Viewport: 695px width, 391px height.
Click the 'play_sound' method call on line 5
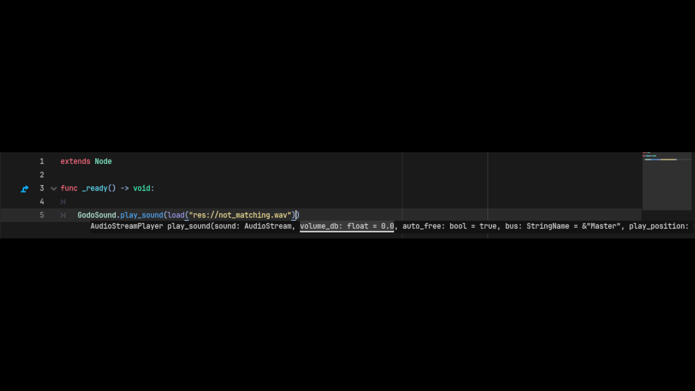pyautogui.click(x=142, y=215)
